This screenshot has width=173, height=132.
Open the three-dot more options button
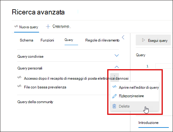coord(114,77)
